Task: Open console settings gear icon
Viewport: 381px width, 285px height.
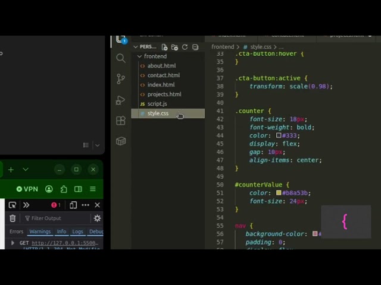Action: tap(97, 218)
